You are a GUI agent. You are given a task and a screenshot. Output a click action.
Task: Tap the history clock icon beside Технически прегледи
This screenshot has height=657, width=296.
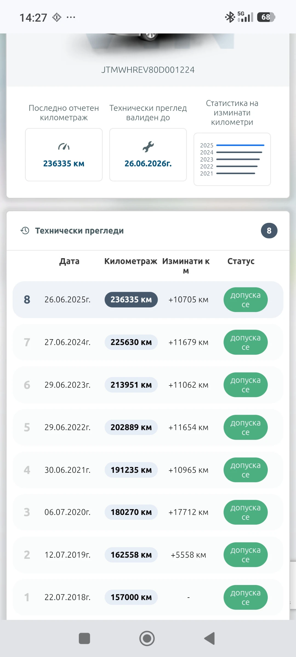tap(25, 230)
